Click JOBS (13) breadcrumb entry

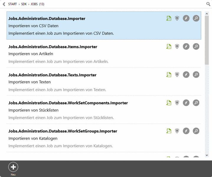click(x=37, y=4)
